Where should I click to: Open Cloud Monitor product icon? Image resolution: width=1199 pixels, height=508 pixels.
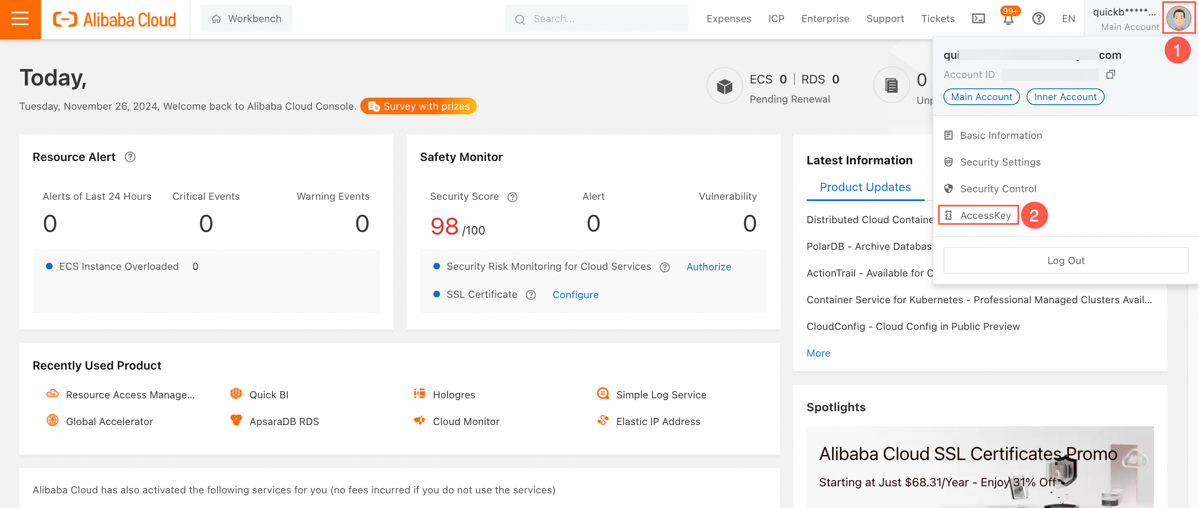(420, 420)
